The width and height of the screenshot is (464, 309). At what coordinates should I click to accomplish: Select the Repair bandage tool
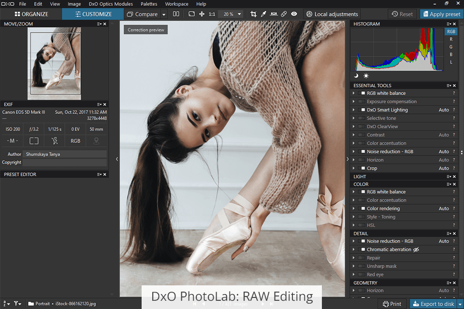[284, 14]
